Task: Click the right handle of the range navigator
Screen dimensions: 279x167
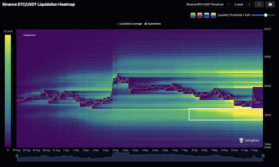Action: point(263,156)
